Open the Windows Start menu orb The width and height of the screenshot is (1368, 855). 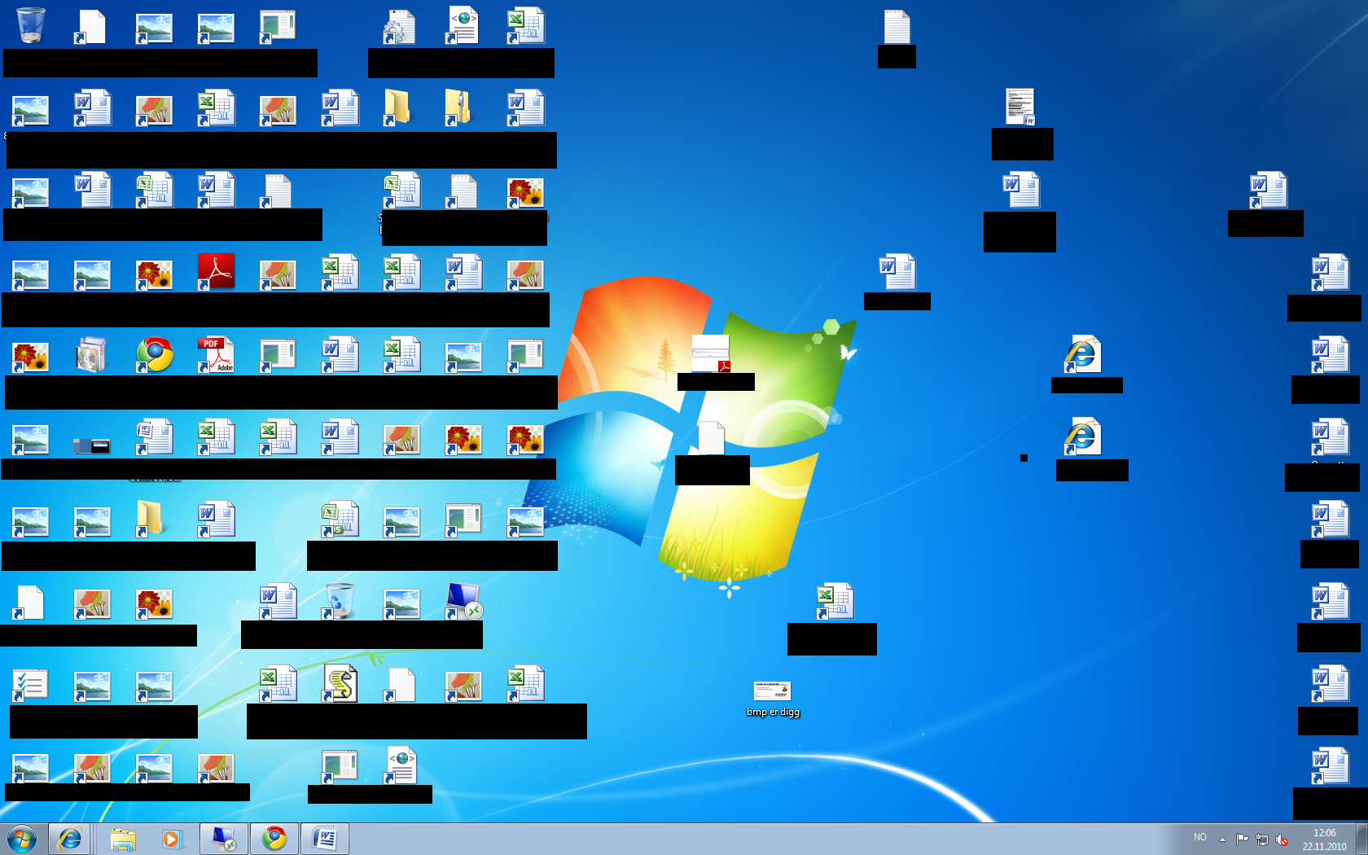(22, 839)
